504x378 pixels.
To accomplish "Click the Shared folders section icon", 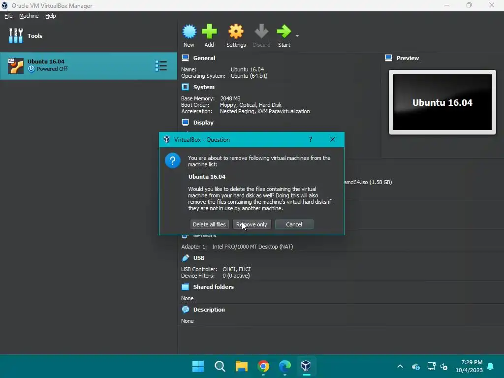I will pos(186,287).
